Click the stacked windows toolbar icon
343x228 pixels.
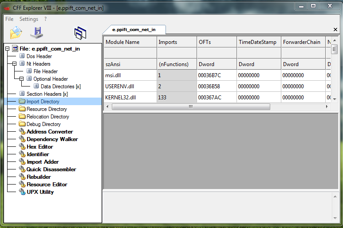coord(80,33)
